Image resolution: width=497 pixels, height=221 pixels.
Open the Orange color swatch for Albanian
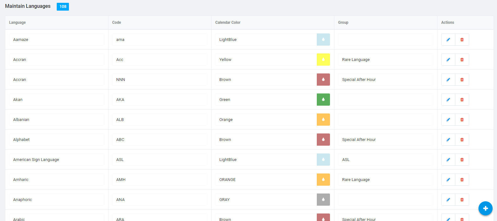pyautogui.click(x=323, y=120)
